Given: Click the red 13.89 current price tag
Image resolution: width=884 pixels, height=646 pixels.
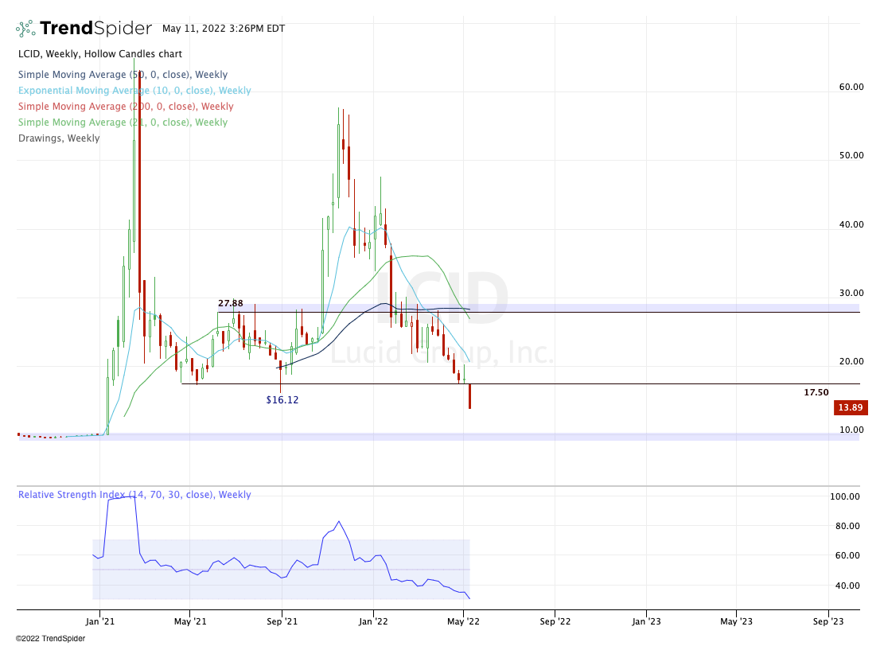Looking at the screenshot, I should coord(850,407).
